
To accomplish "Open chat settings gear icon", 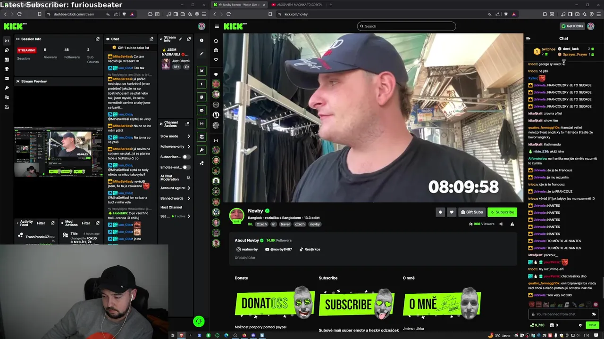I will point(580,325).
